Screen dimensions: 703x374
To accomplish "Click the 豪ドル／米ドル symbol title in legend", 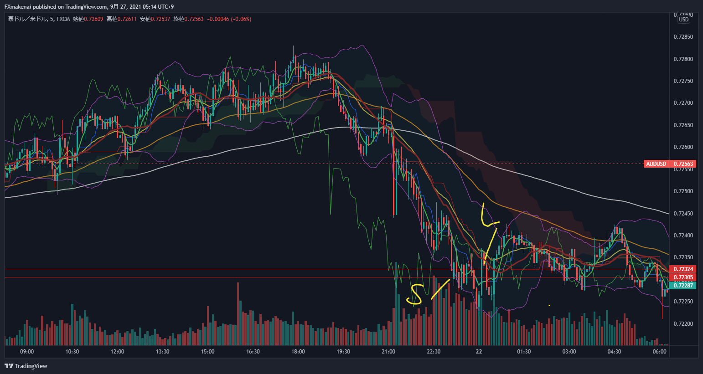I will 27,19.
